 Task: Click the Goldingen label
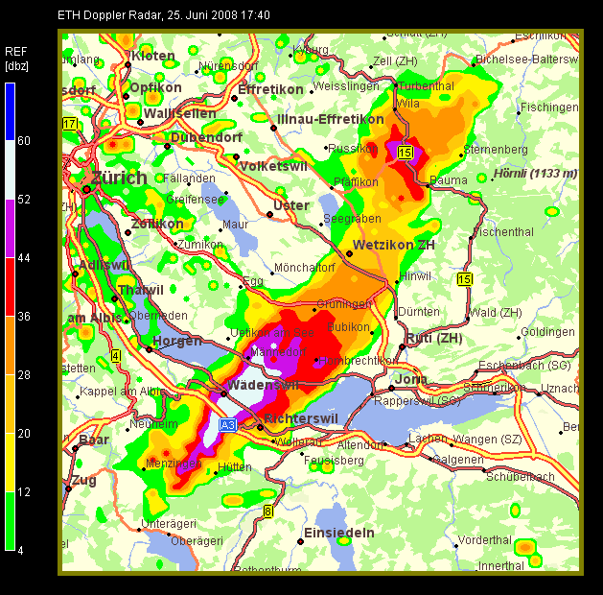(x=547, y=332)
